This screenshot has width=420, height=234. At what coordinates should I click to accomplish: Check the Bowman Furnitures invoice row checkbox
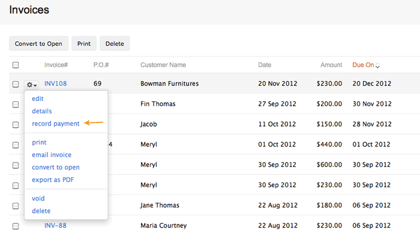coord(16,84)
